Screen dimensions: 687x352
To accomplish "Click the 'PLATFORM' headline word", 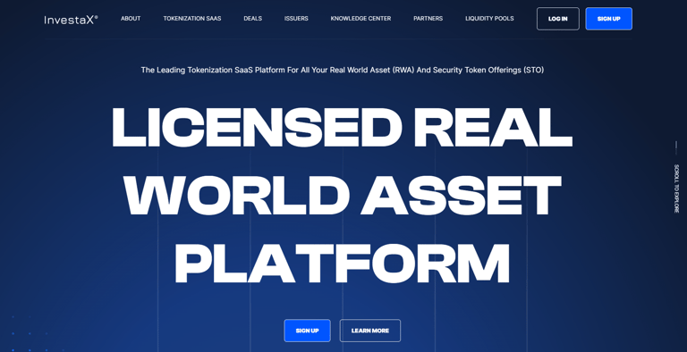I will (343, 263).
